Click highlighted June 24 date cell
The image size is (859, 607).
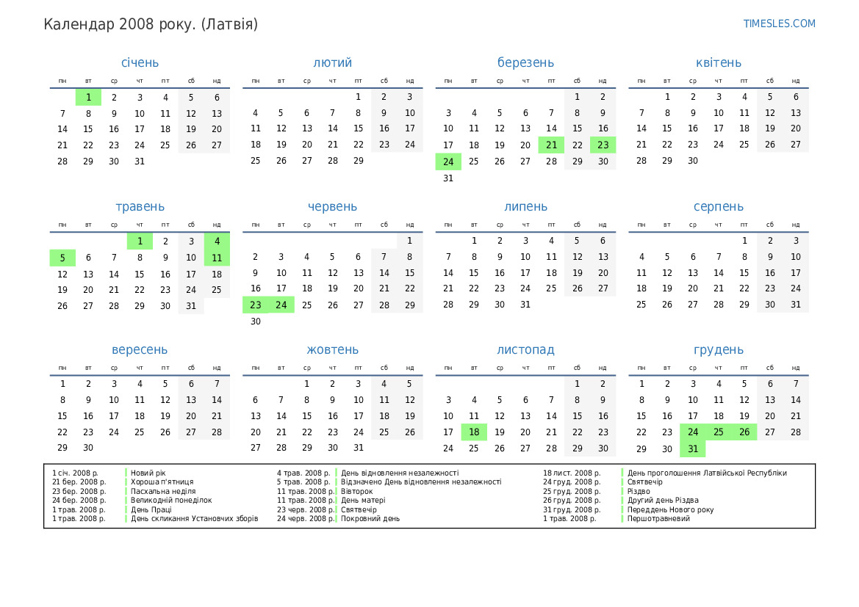281,305
